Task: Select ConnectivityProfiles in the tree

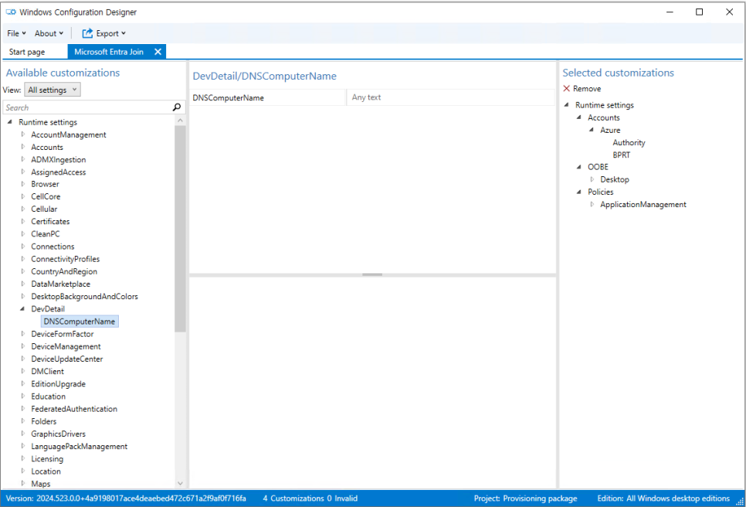Action: click(66, 259)
